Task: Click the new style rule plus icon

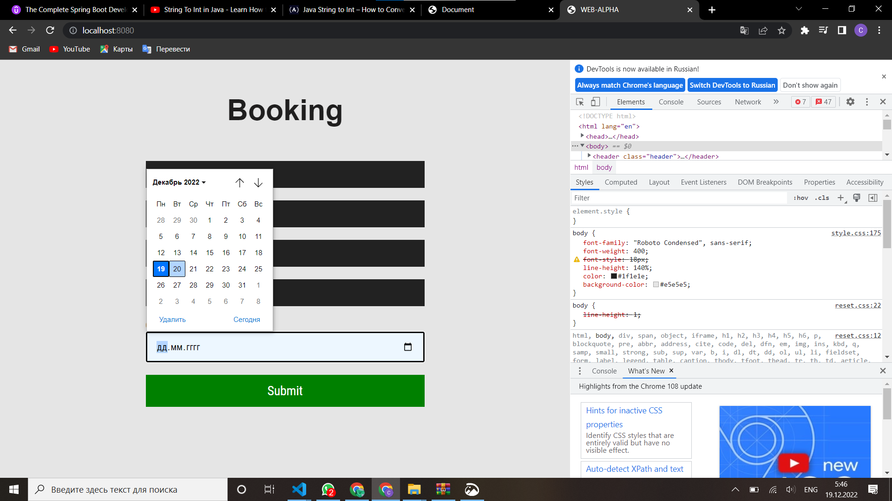Action: 840,198
